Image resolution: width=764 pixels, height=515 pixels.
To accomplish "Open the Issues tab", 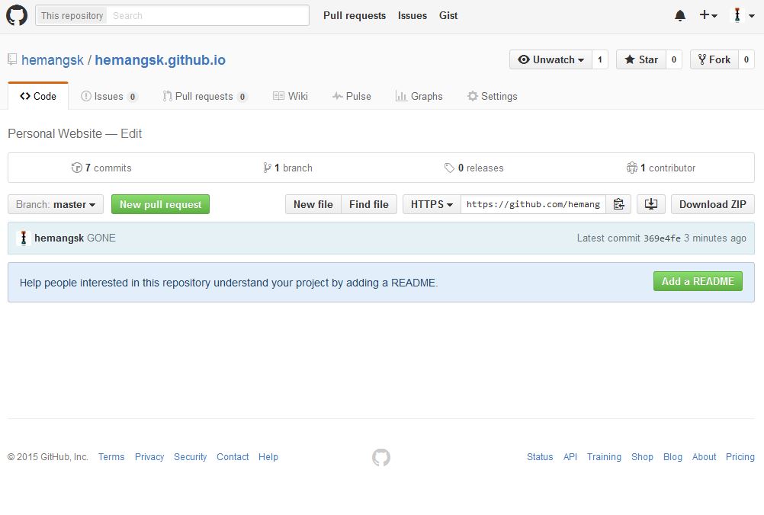I will (x=109, y=97).
